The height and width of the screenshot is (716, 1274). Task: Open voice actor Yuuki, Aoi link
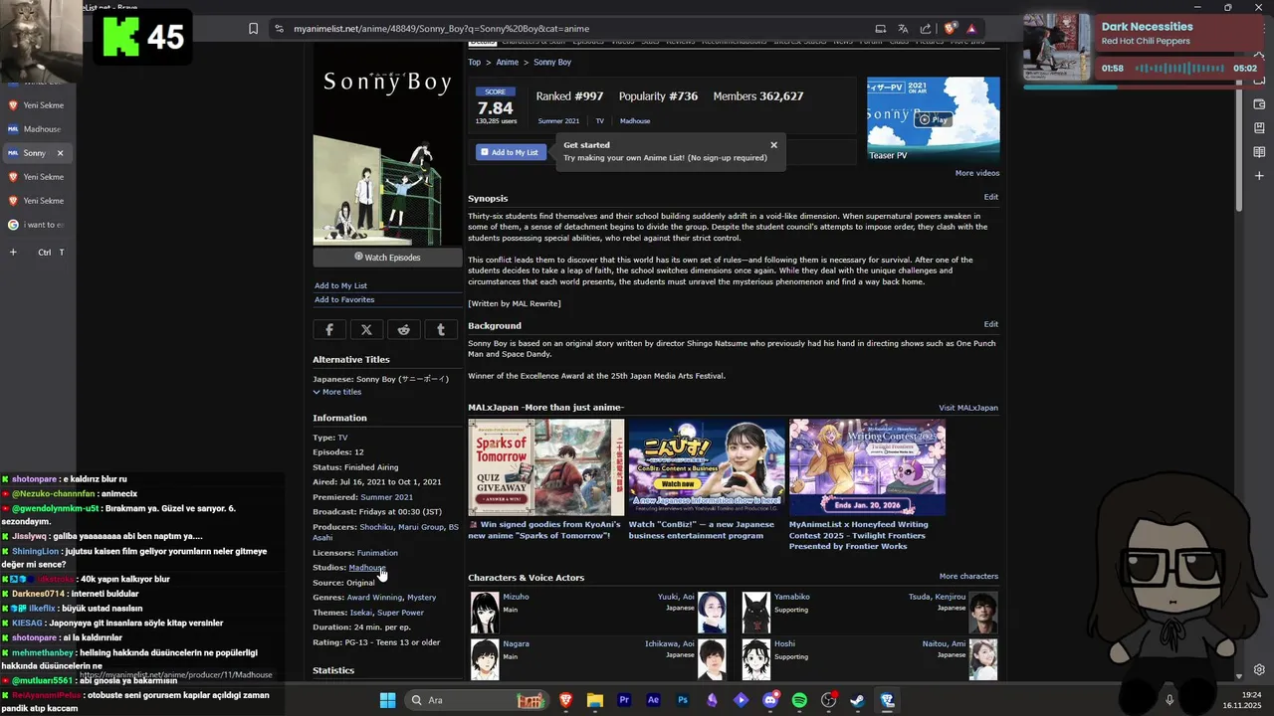point(676,597)
